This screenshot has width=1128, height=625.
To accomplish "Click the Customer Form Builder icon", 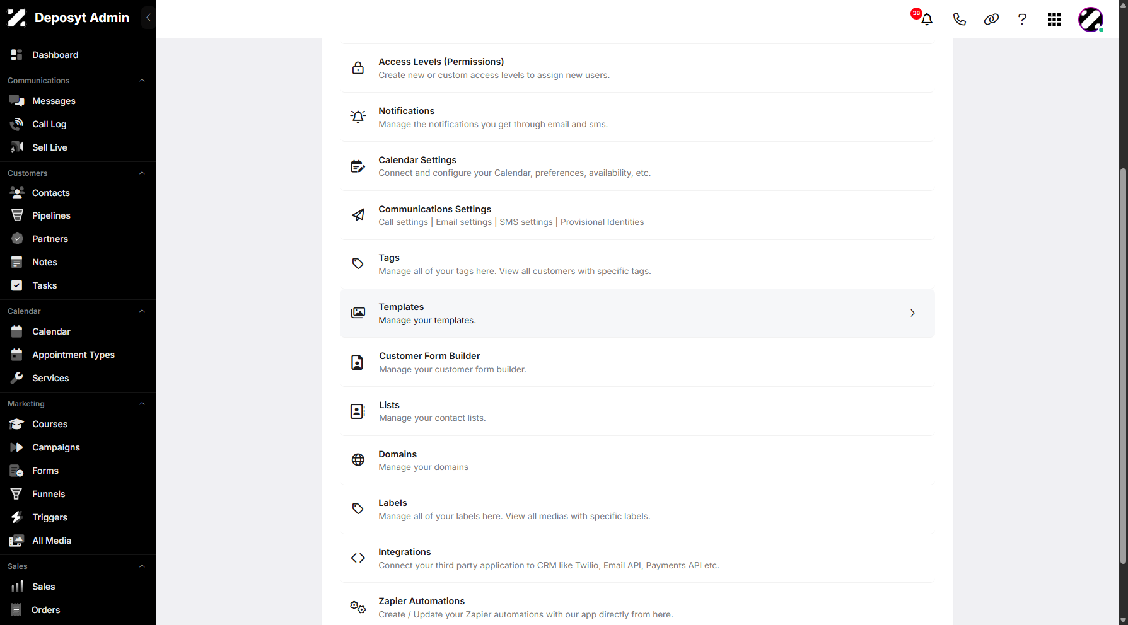I will [x=358, y=362].
